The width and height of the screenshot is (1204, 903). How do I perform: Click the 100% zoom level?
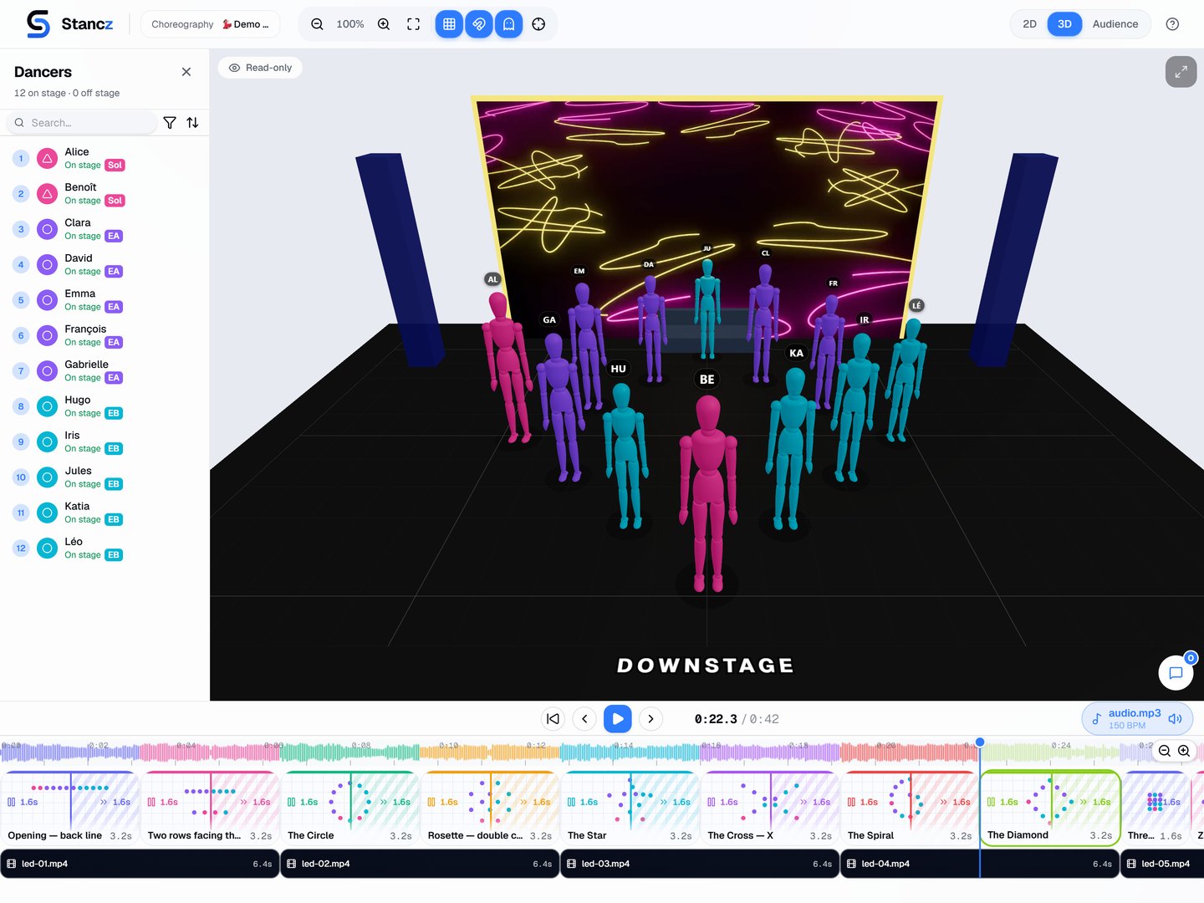point(350,24)
